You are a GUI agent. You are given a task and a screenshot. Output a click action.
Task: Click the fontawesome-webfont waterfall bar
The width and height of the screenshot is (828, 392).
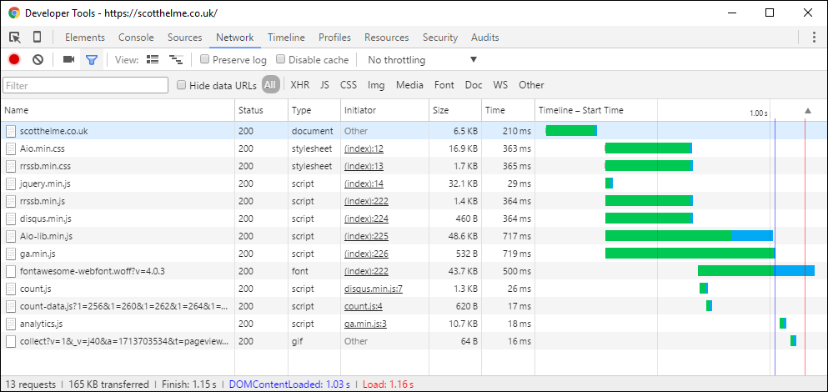(756, 271)
